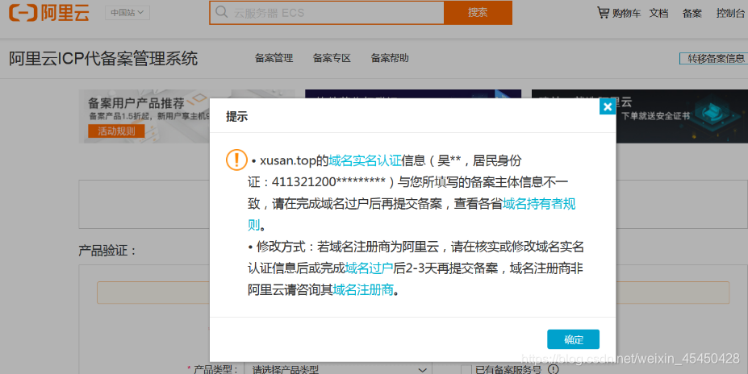The width and height of the screenshot is (748, 374).
Task: Select the 备案管理 menu item
Action: click(274, 58)
